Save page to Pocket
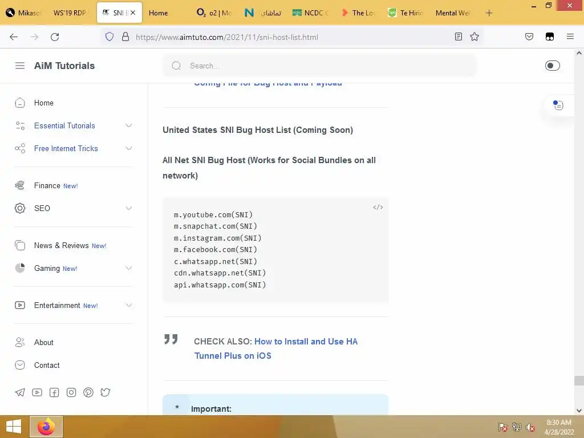584x438 pixels. coord(529,36)
